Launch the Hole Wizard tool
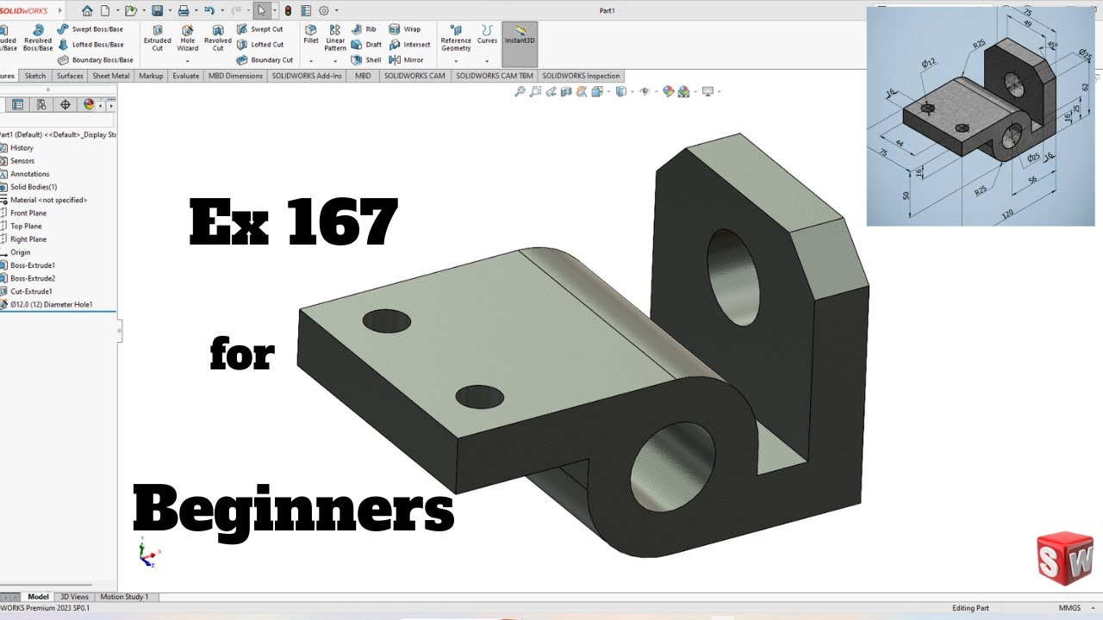The width and height of the screenshot is (1103, 620). click(188, 38)
